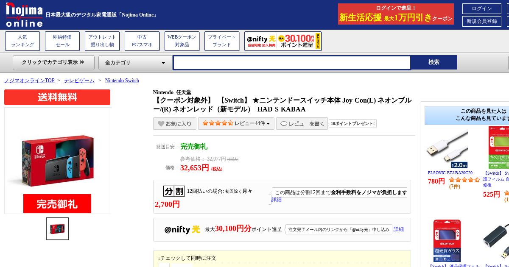This screenshot has height=267, width=509.
Task: Open the 人気ランキング menu item
Action: coord(22,41)
